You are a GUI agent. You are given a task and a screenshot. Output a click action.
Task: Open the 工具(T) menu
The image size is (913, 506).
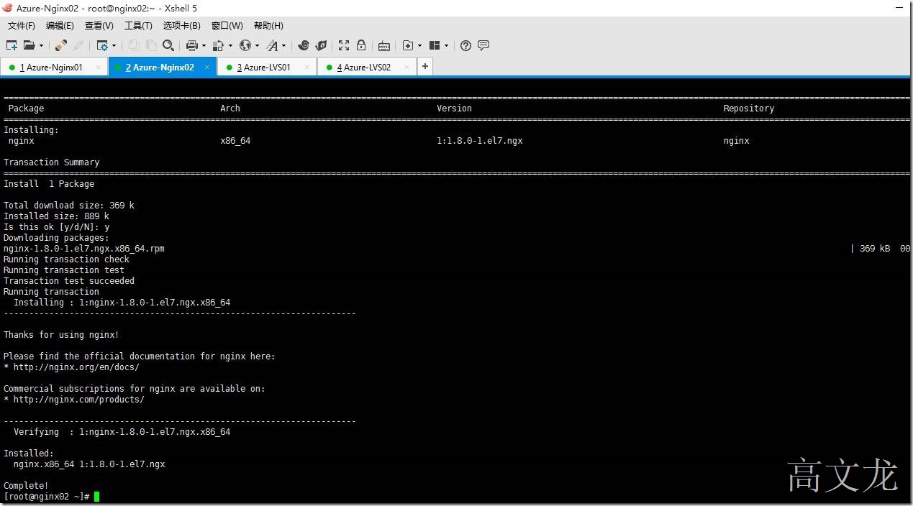(138, 26)
